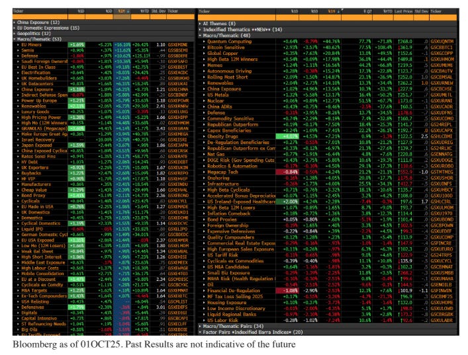This screenshot has width=468, height=355.
Task: Select the Electrification row
Action: 103,73
